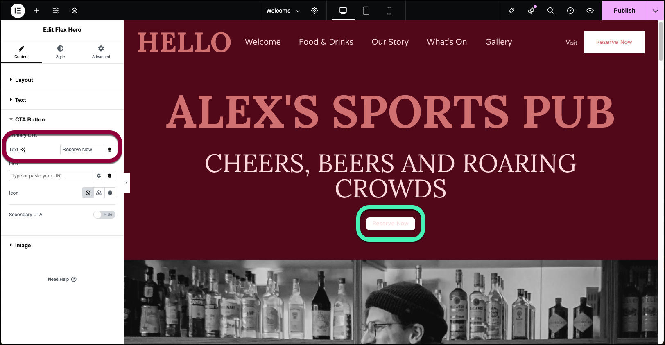Toggle the Secondary CTA switch
665x345 pixels.
coord(104,215)
